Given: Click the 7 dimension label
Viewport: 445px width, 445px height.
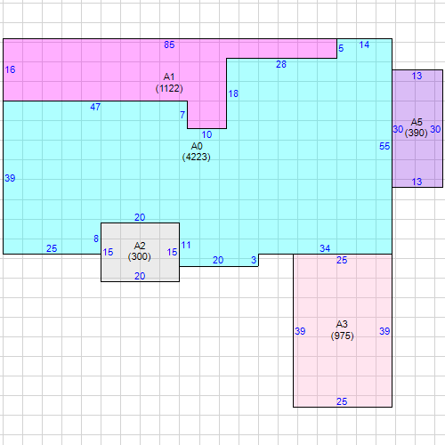Looking at the screenshot, I should (182, 115).
